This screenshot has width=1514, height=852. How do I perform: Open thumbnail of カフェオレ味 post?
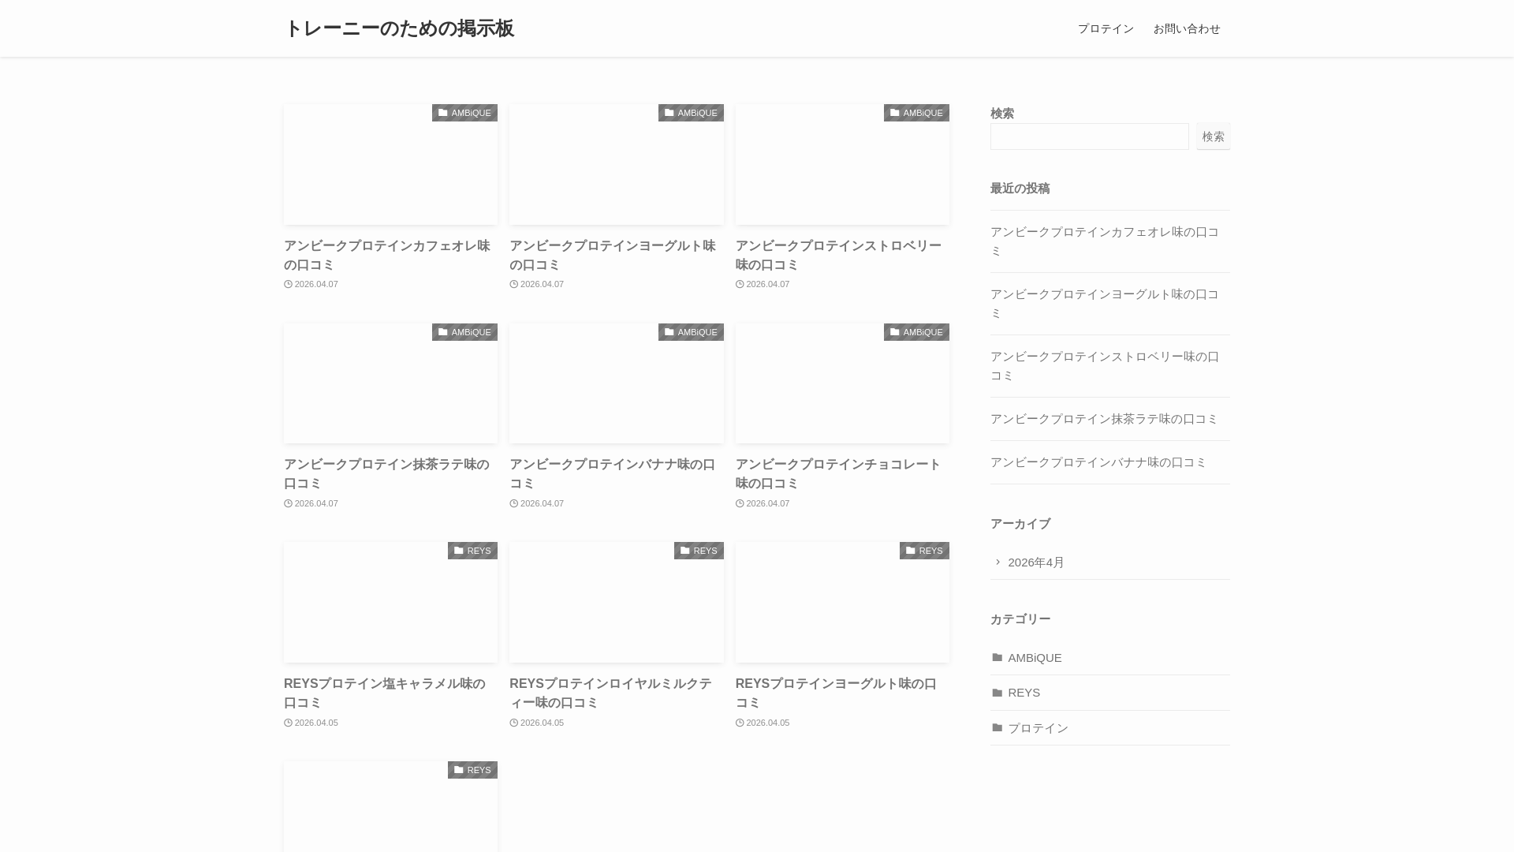click(390, 164)
